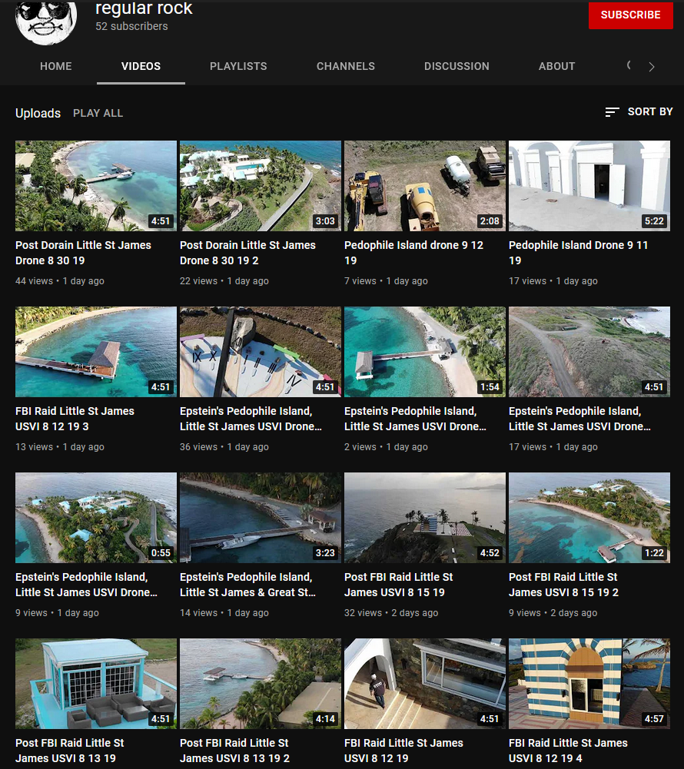Open FBI Raid Little St James USVI 8 12 19 3 thumbnail
Viewport: 684px width, 769px height.
point(95,352)
